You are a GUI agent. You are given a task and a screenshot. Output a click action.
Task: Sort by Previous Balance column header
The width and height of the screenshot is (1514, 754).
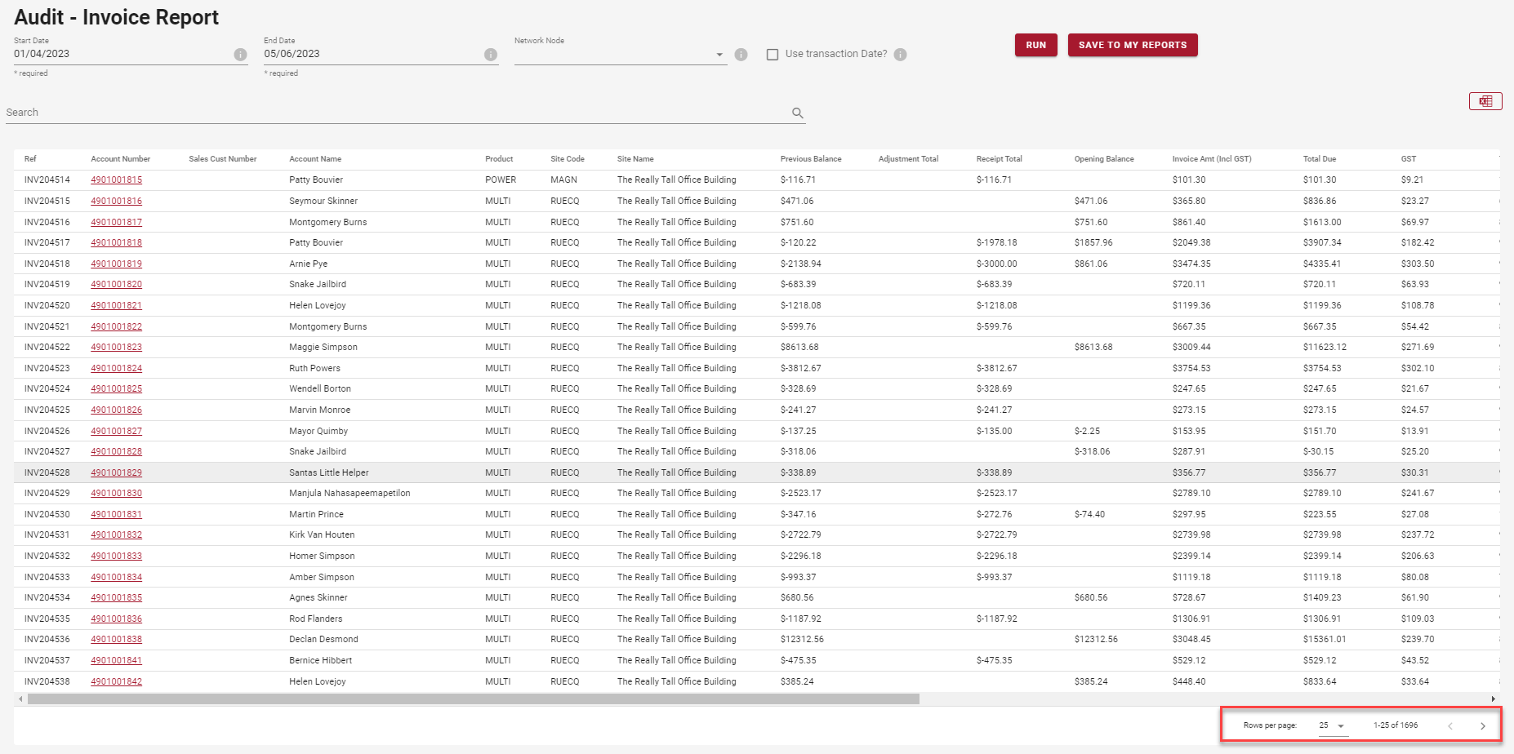(810, 159)
